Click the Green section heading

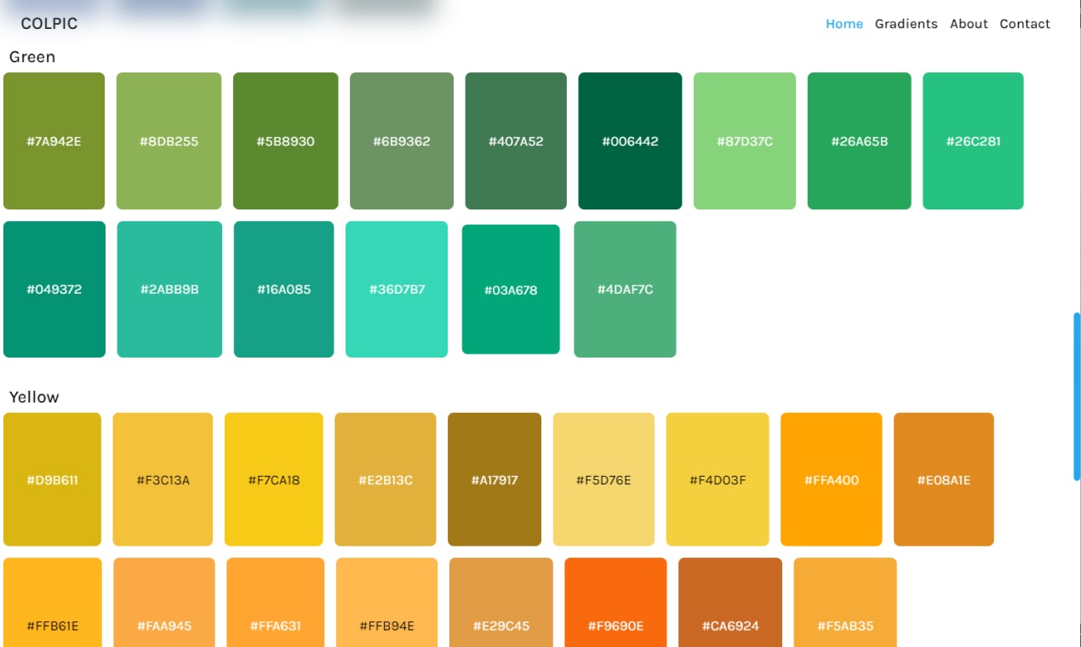click(32, 57)
